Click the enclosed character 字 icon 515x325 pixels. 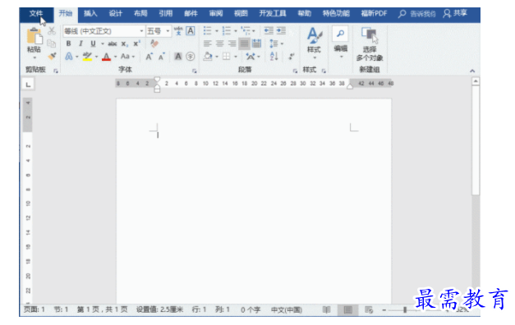[191, 57]
